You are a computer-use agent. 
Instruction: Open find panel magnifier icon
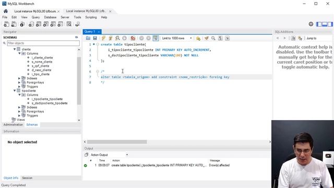pos(213,38)
